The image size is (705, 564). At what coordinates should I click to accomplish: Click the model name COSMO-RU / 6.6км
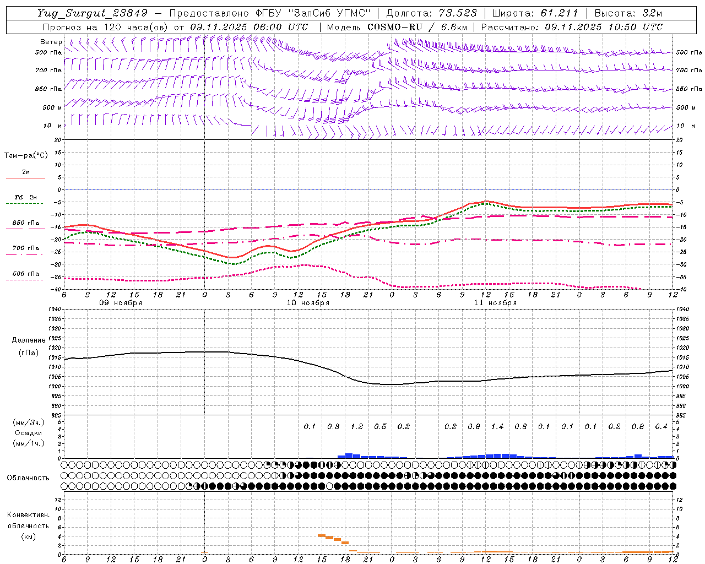point(417,26)
